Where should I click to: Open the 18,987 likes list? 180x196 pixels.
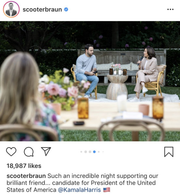point(24,166)
